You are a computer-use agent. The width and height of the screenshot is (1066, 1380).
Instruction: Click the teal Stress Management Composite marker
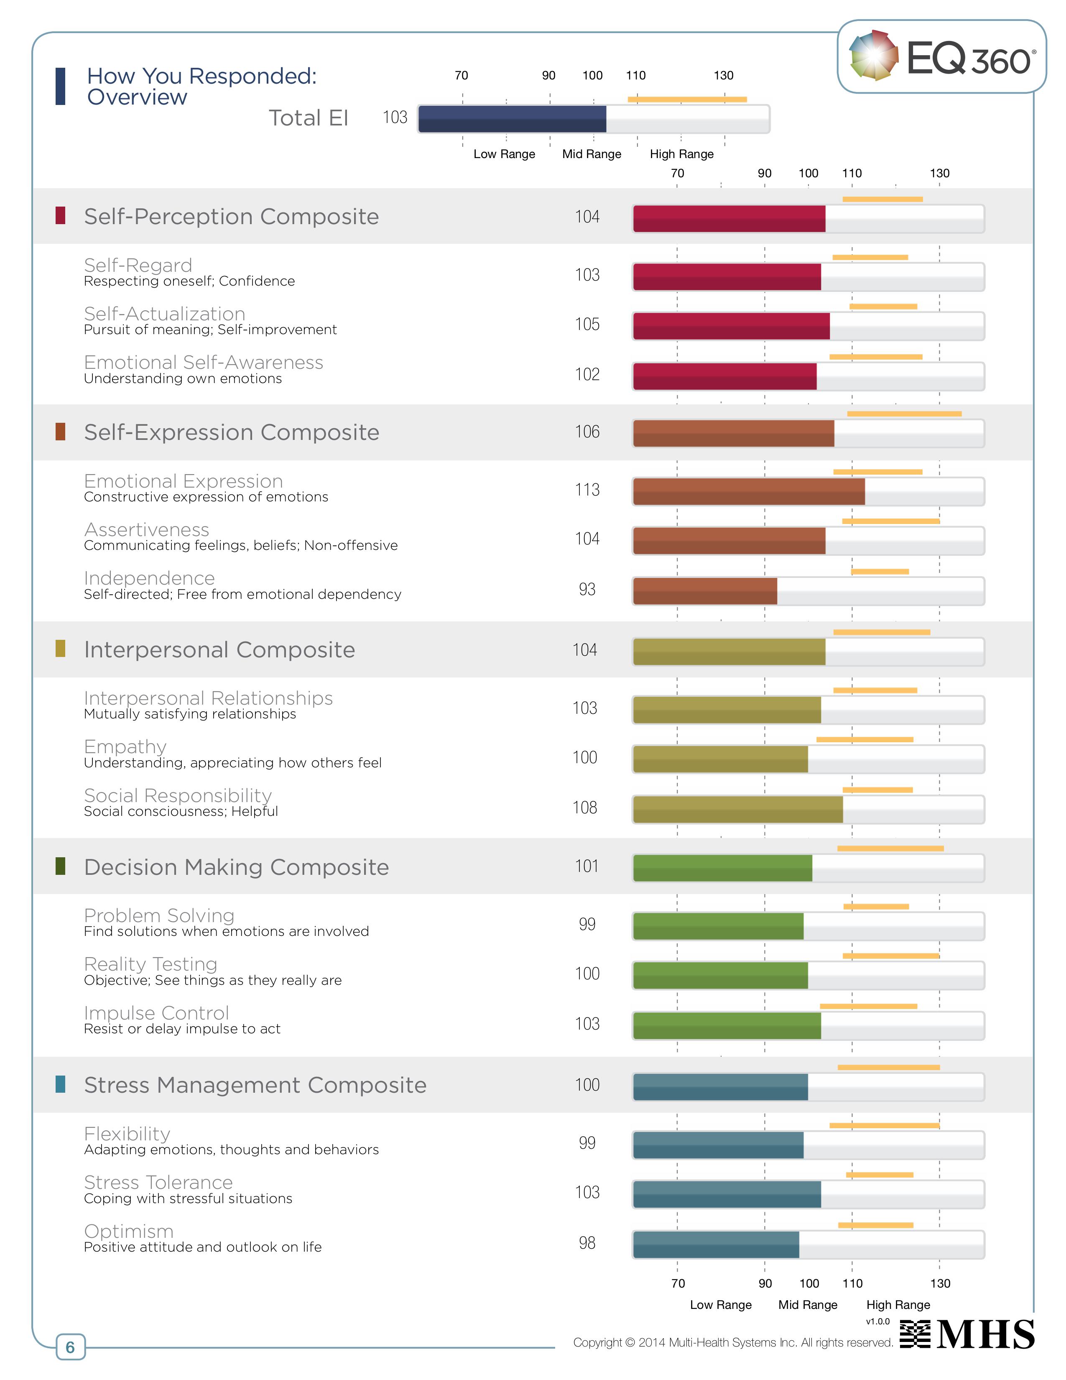tap(61, 1084)
